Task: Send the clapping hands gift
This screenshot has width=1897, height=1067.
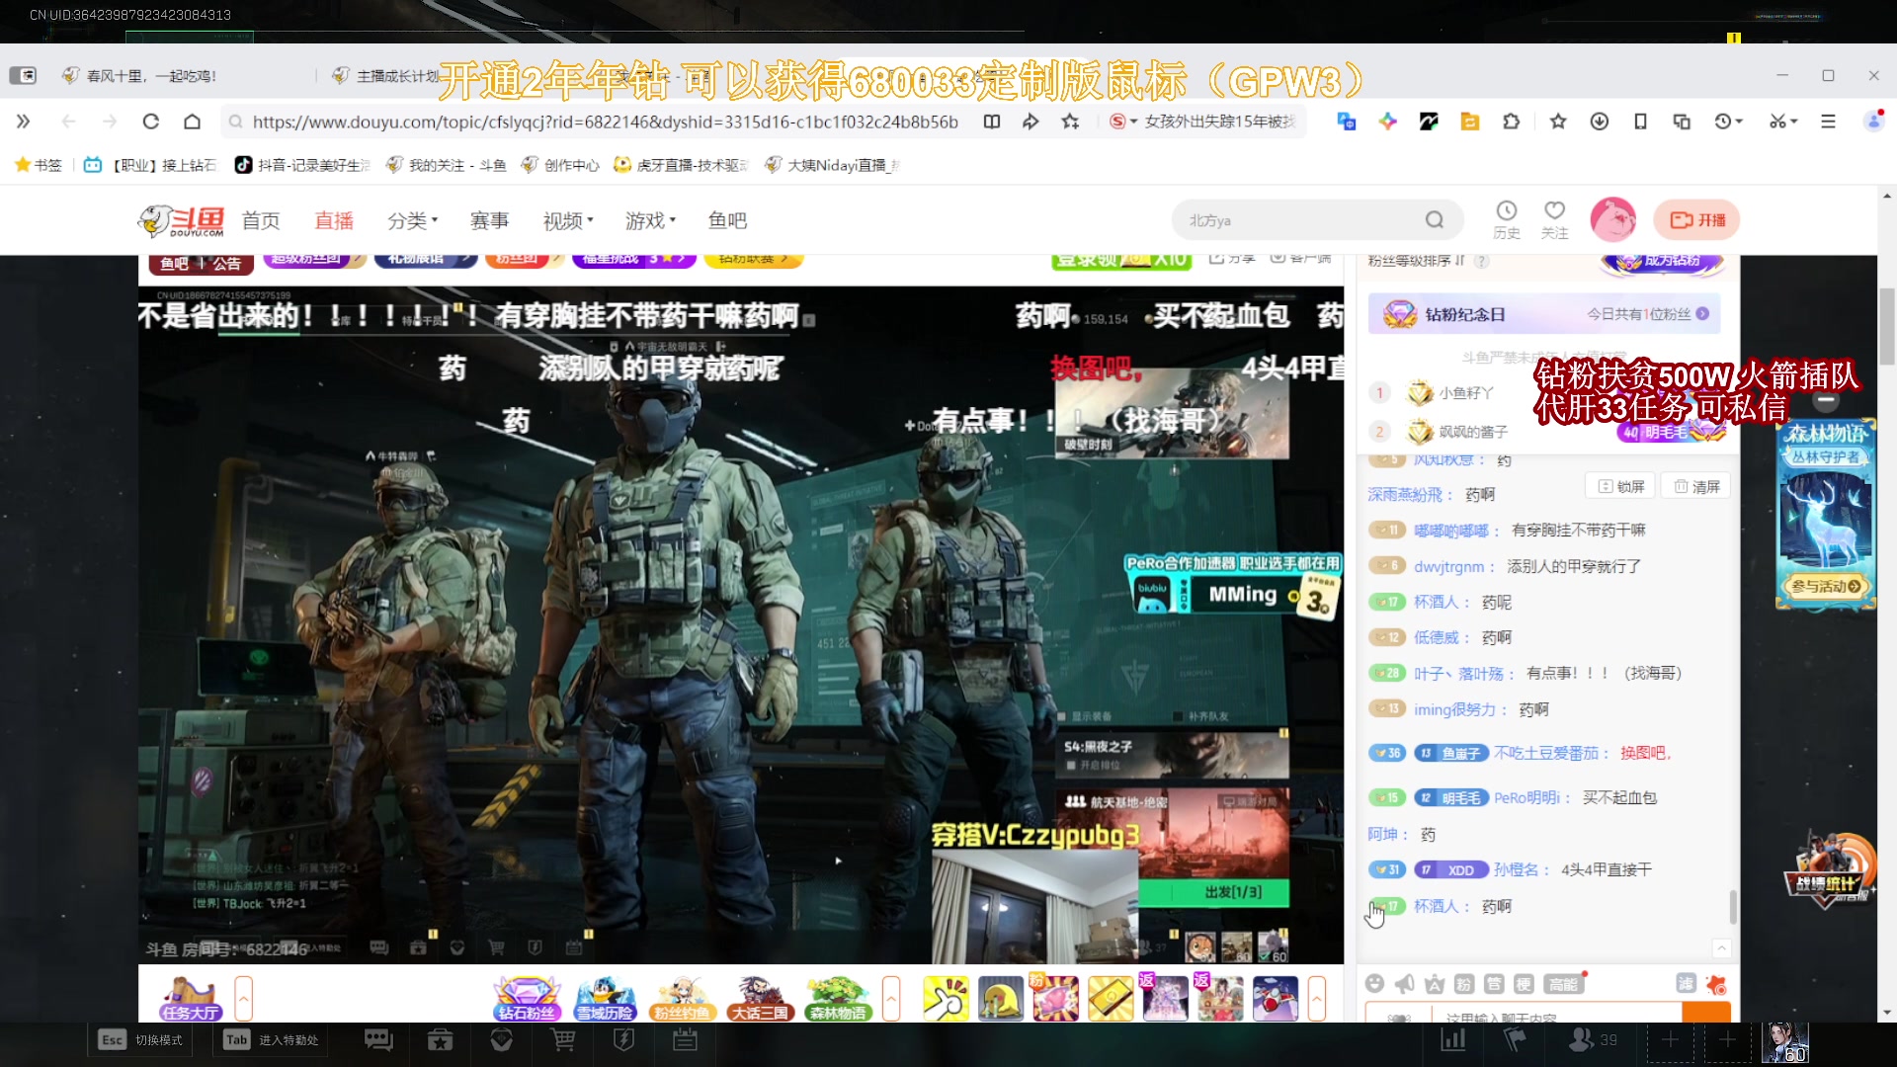Action: (x=946, y=999)
